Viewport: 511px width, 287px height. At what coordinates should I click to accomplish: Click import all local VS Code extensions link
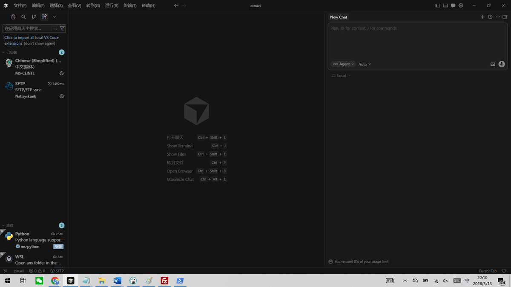click(32, 38)
